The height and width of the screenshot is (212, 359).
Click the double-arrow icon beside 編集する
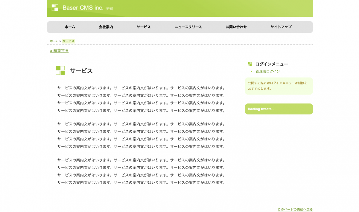coord(51,51)
